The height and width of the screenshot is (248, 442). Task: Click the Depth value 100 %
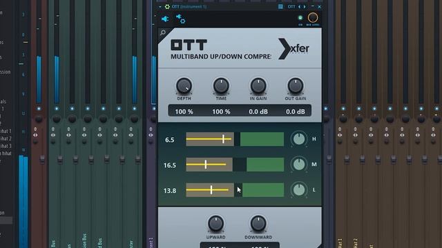click(x=184, y=112)
